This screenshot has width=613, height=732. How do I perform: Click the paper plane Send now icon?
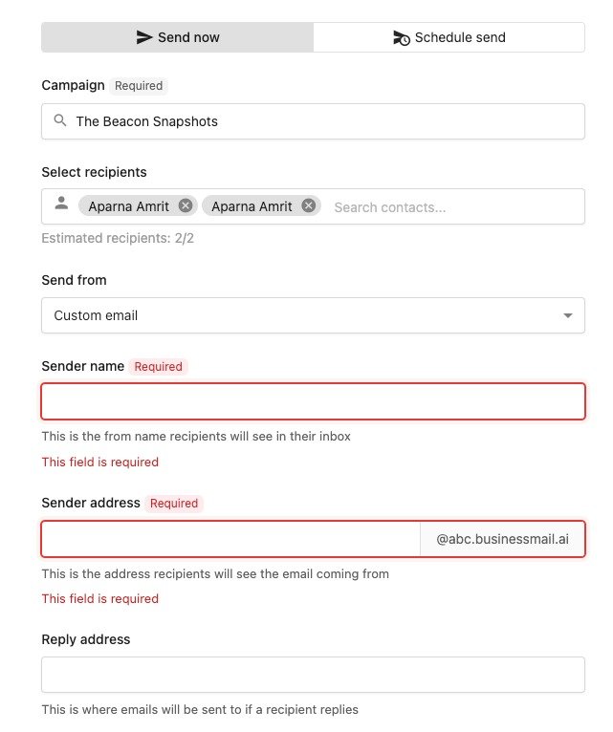(144, 37)
